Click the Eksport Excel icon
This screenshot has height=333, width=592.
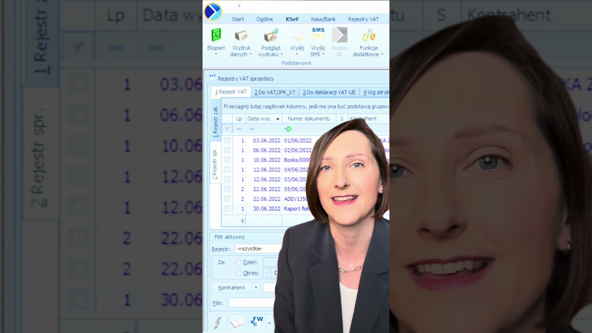tap(216, 35)
